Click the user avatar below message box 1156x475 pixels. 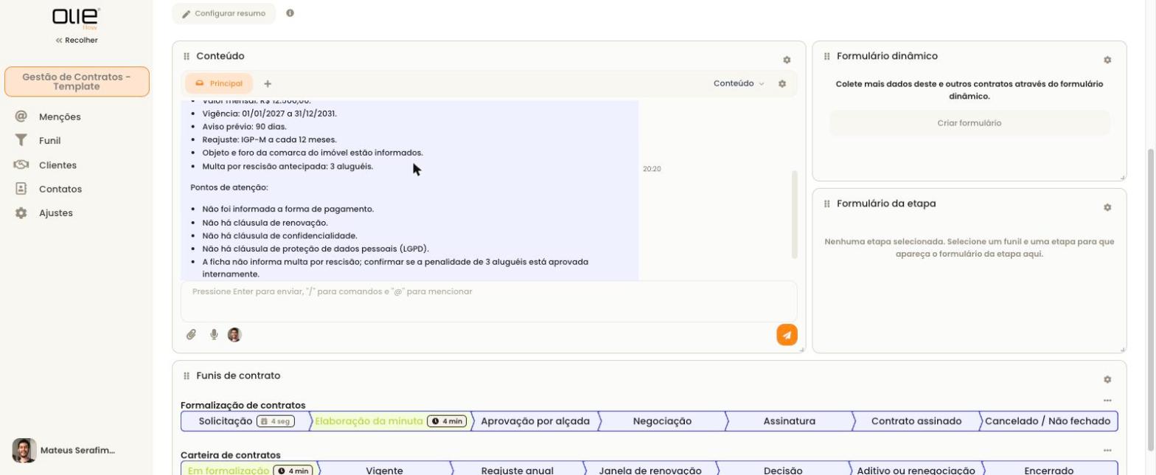click(x=234, y=335)
